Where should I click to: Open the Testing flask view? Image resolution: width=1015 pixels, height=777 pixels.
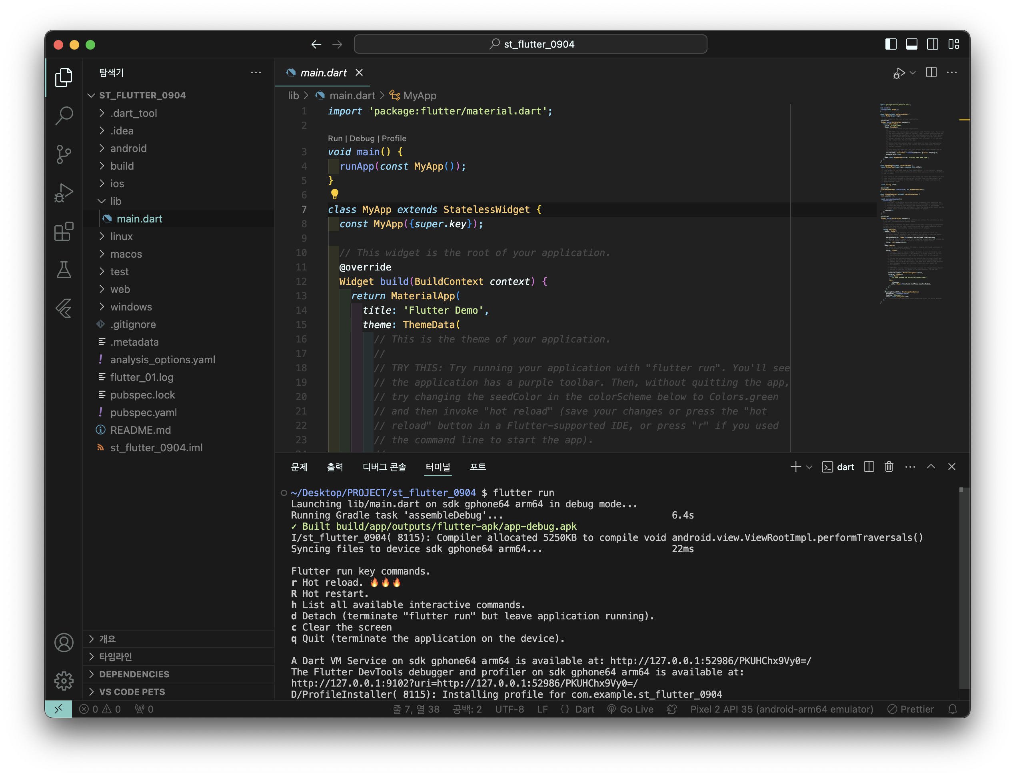64,270
